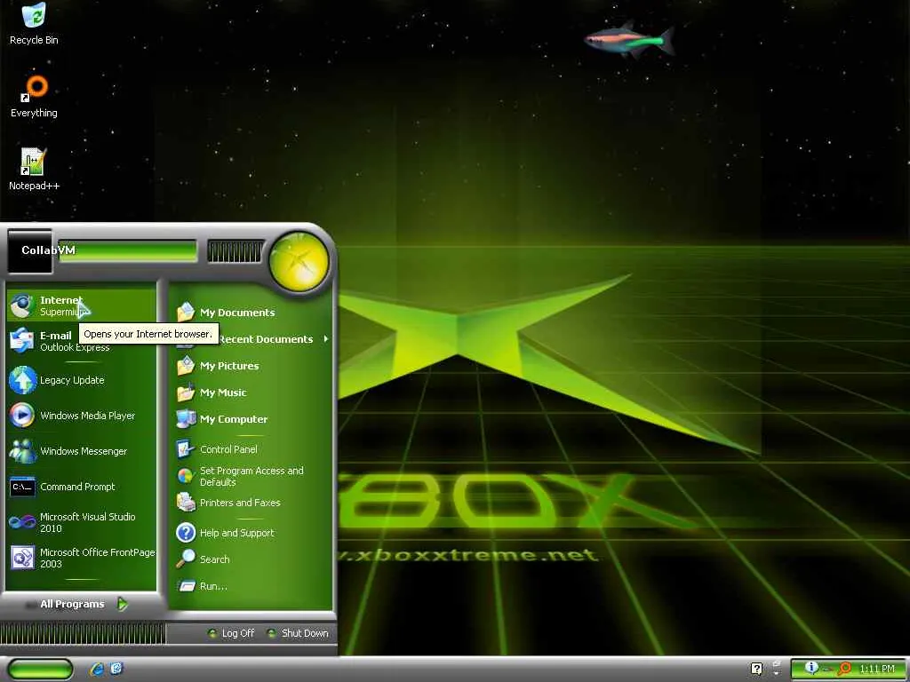Click the help question mark taskbar icon
The width and height of the screenshot is (910, 682).
click(756, 669)
